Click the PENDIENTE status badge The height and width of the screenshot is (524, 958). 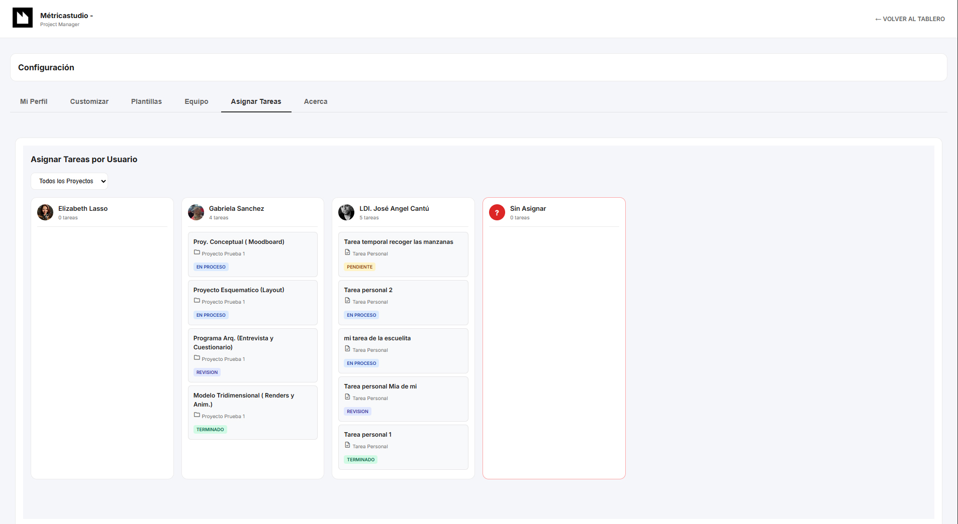[359, 267]
